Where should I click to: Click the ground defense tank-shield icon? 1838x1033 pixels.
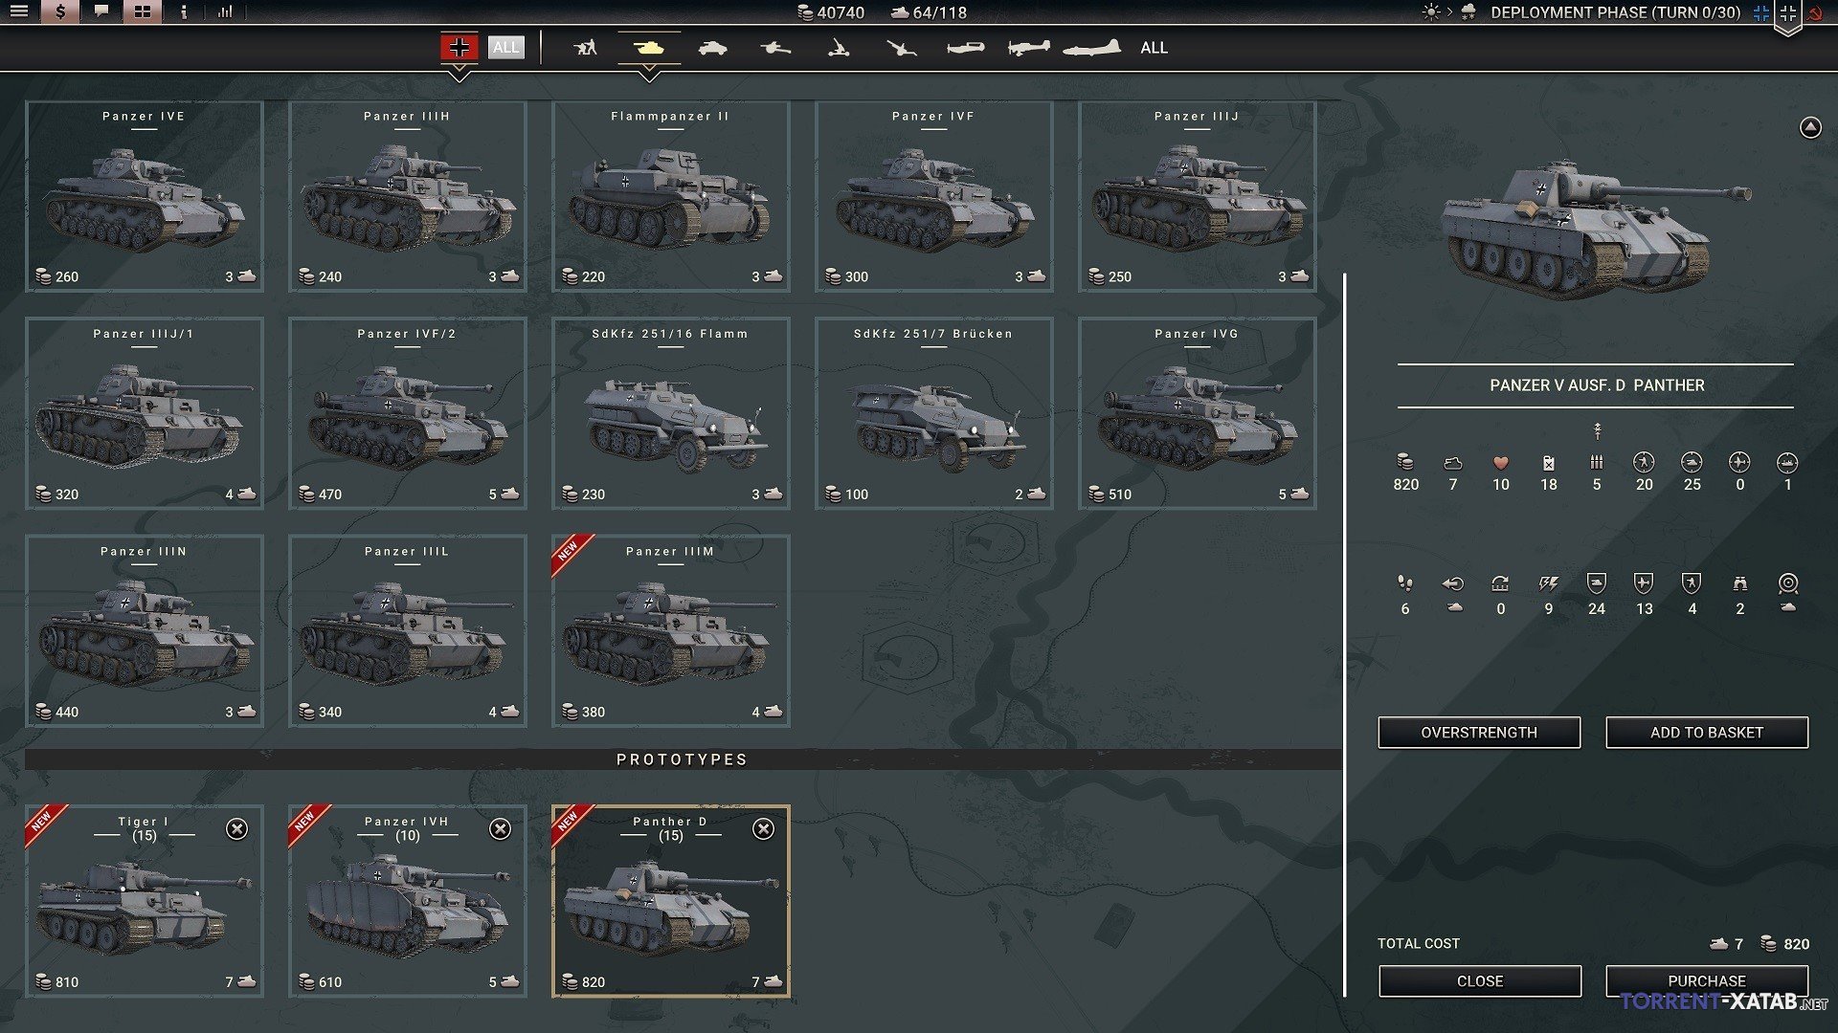click(1596, 582)
